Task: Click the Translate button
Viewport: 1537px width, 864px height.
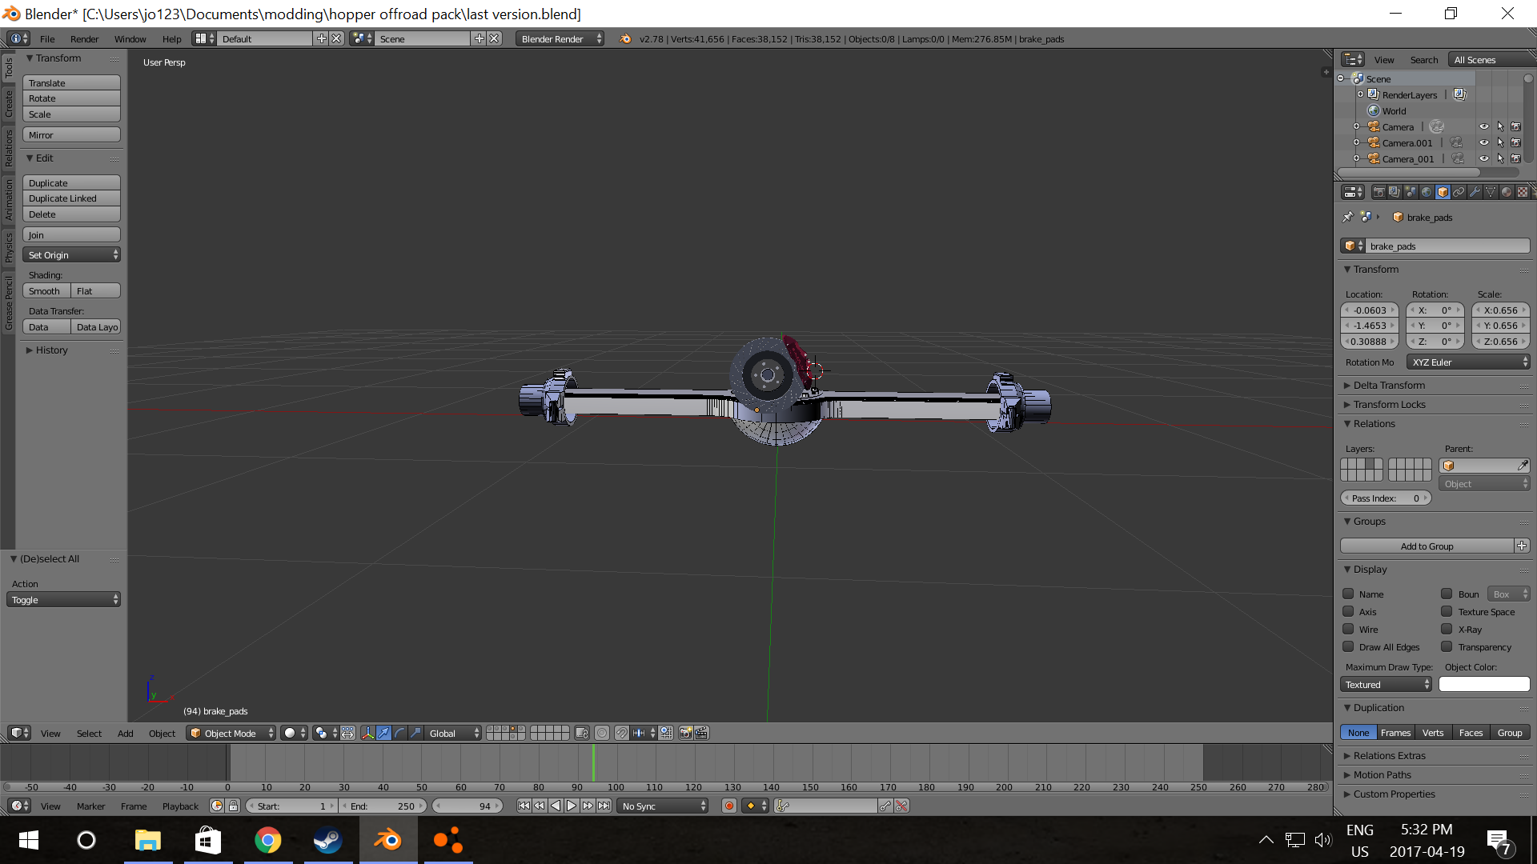Action: (x=71, y=82)
